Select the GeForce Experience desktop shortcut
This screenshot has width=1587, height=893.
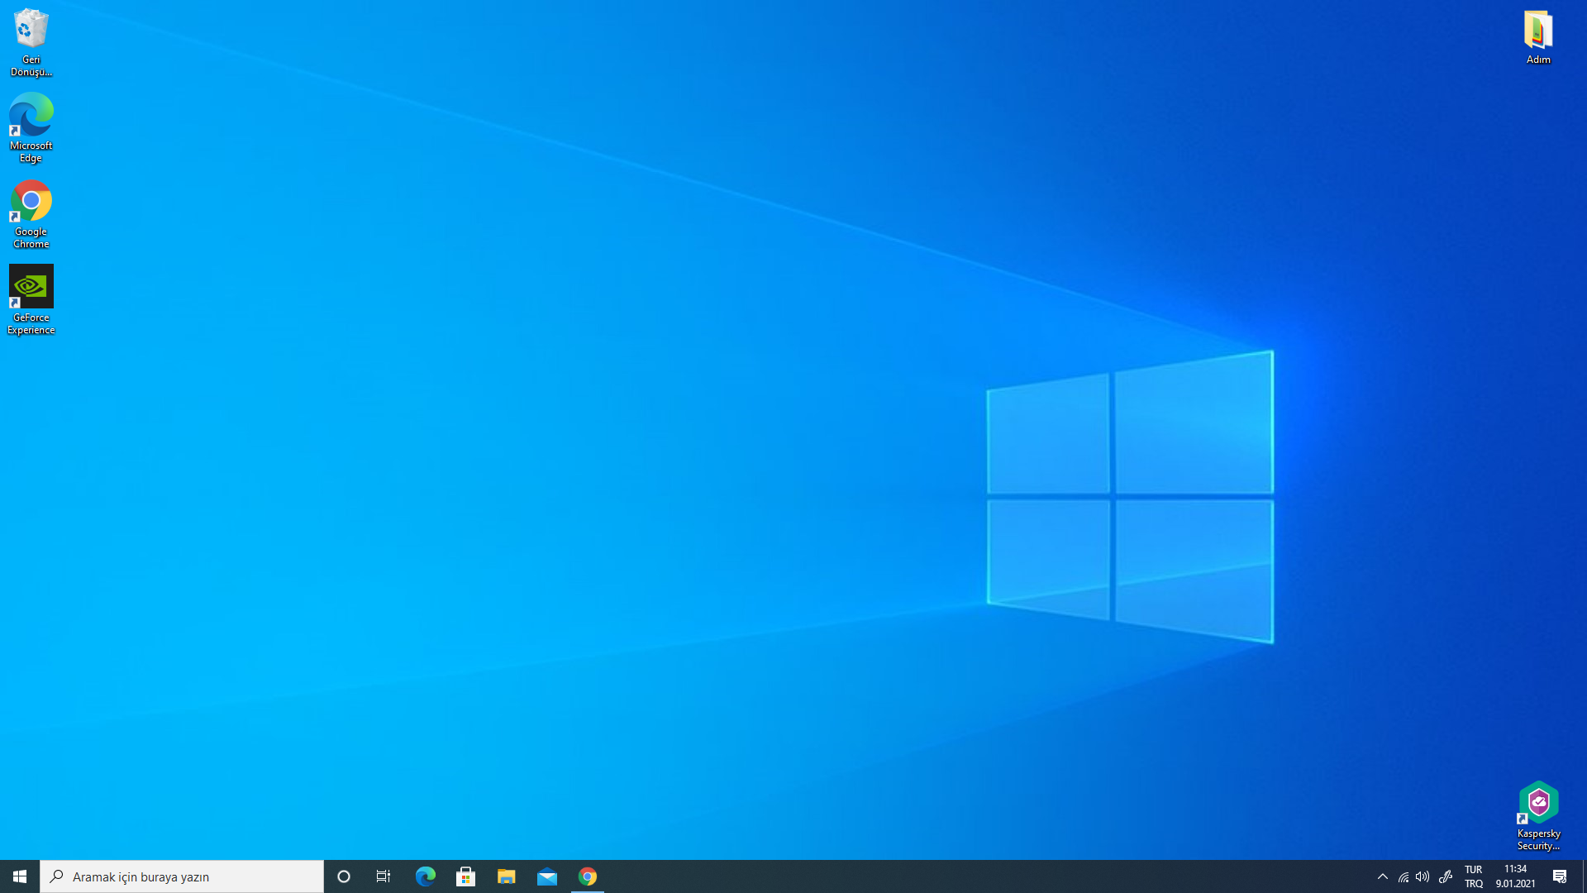click(31, 298)
